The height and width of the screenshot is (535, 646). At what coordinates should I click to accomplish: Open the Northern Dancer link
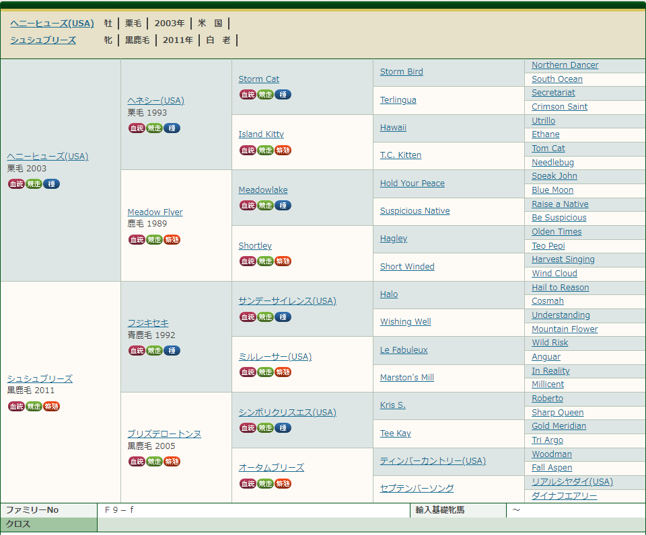(565, 65)
